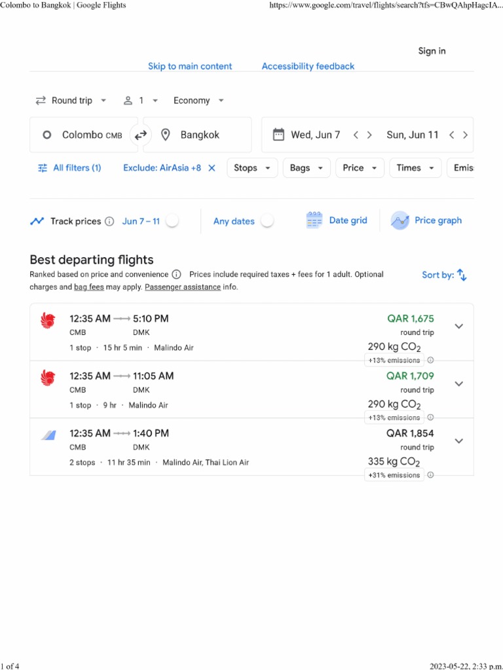The image size is (503, 670).
Task: Open the bag fees link
Action: (89, 287)
